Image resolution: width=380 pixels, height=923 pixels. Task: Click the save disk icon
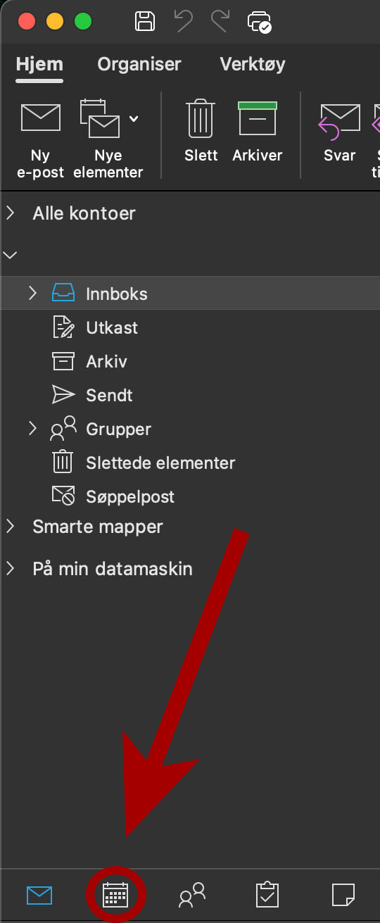[x=145, y=21]
